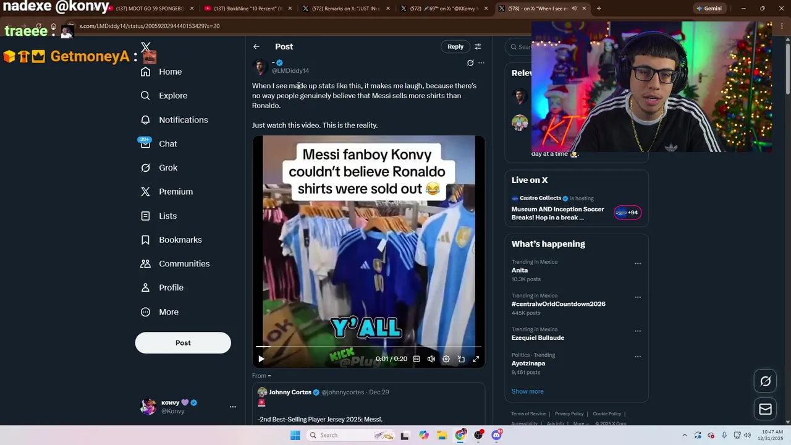Mute the video volume

[431, 359]
